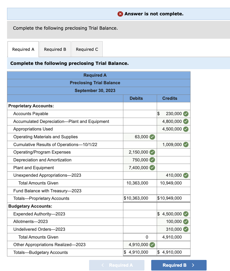Click the red X in the incomplete answer banner
Viewport: 230px width, 271px height.
tap(120, 14)
